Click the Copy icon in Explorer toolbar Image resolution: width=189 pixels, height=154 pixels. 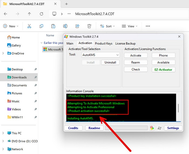point(41,26)
